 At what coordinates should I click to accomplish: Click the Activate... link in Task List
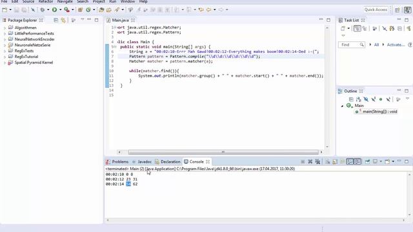(396, 44)
